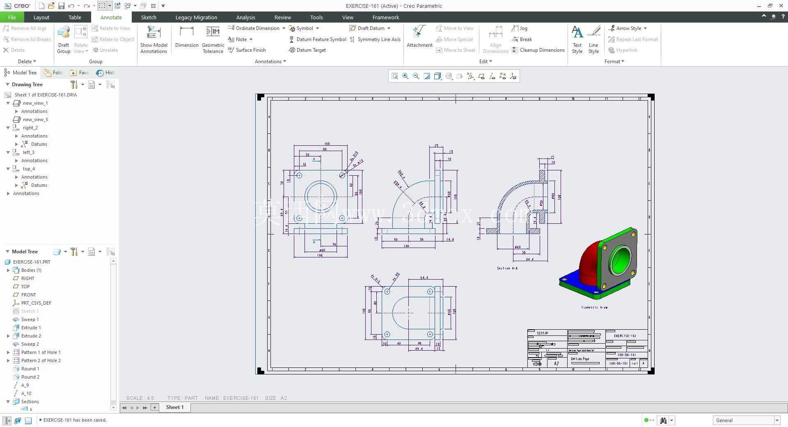This screenshot has width=788, height=427.
Task: Click the Cleanup Dimensions button
Action: coord(538,50)
